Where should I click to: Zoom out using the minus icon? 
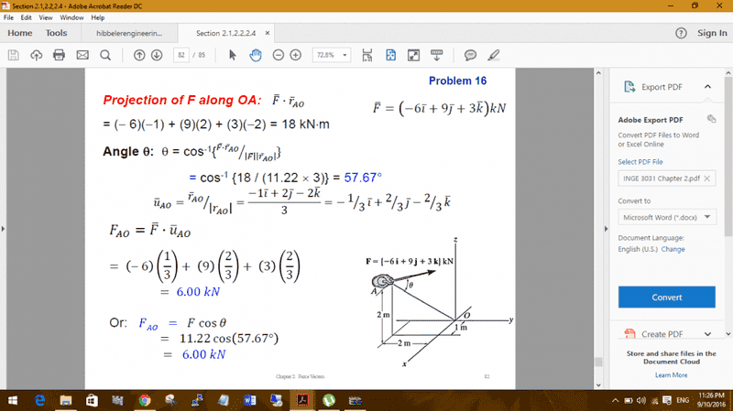[278, 55]
